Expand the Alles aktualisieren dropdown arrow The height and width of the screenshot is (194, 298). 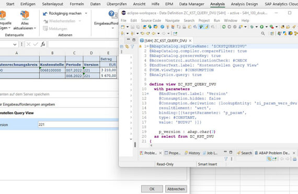(35, 28)
